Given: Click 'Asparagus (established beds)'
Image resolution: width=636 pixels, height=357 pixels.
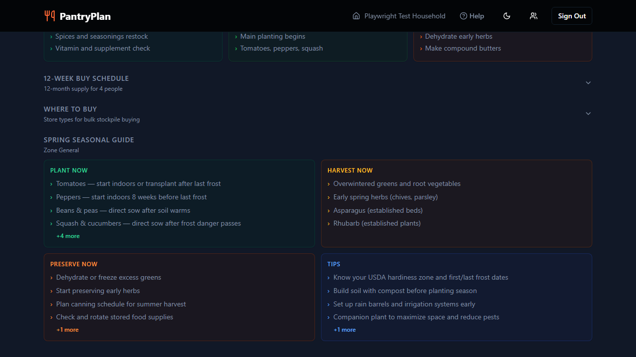Looking at the screenshot, I should 378,210.
